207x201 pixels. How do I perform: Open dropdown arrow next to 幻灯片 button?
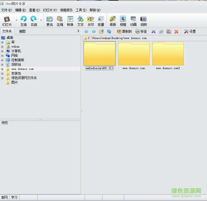[16, 20]
